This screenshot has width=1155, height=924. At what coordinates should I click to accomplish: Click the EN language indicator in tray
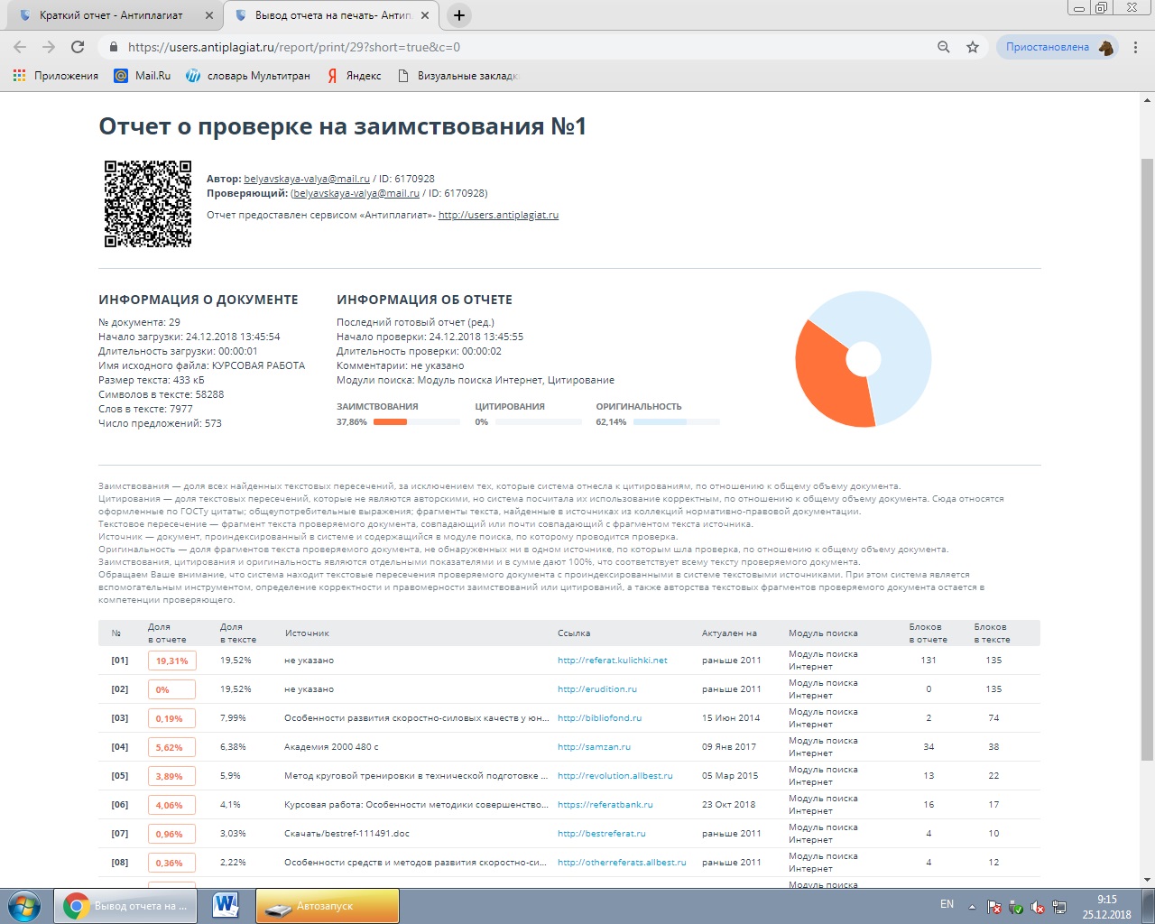(947, 904)
